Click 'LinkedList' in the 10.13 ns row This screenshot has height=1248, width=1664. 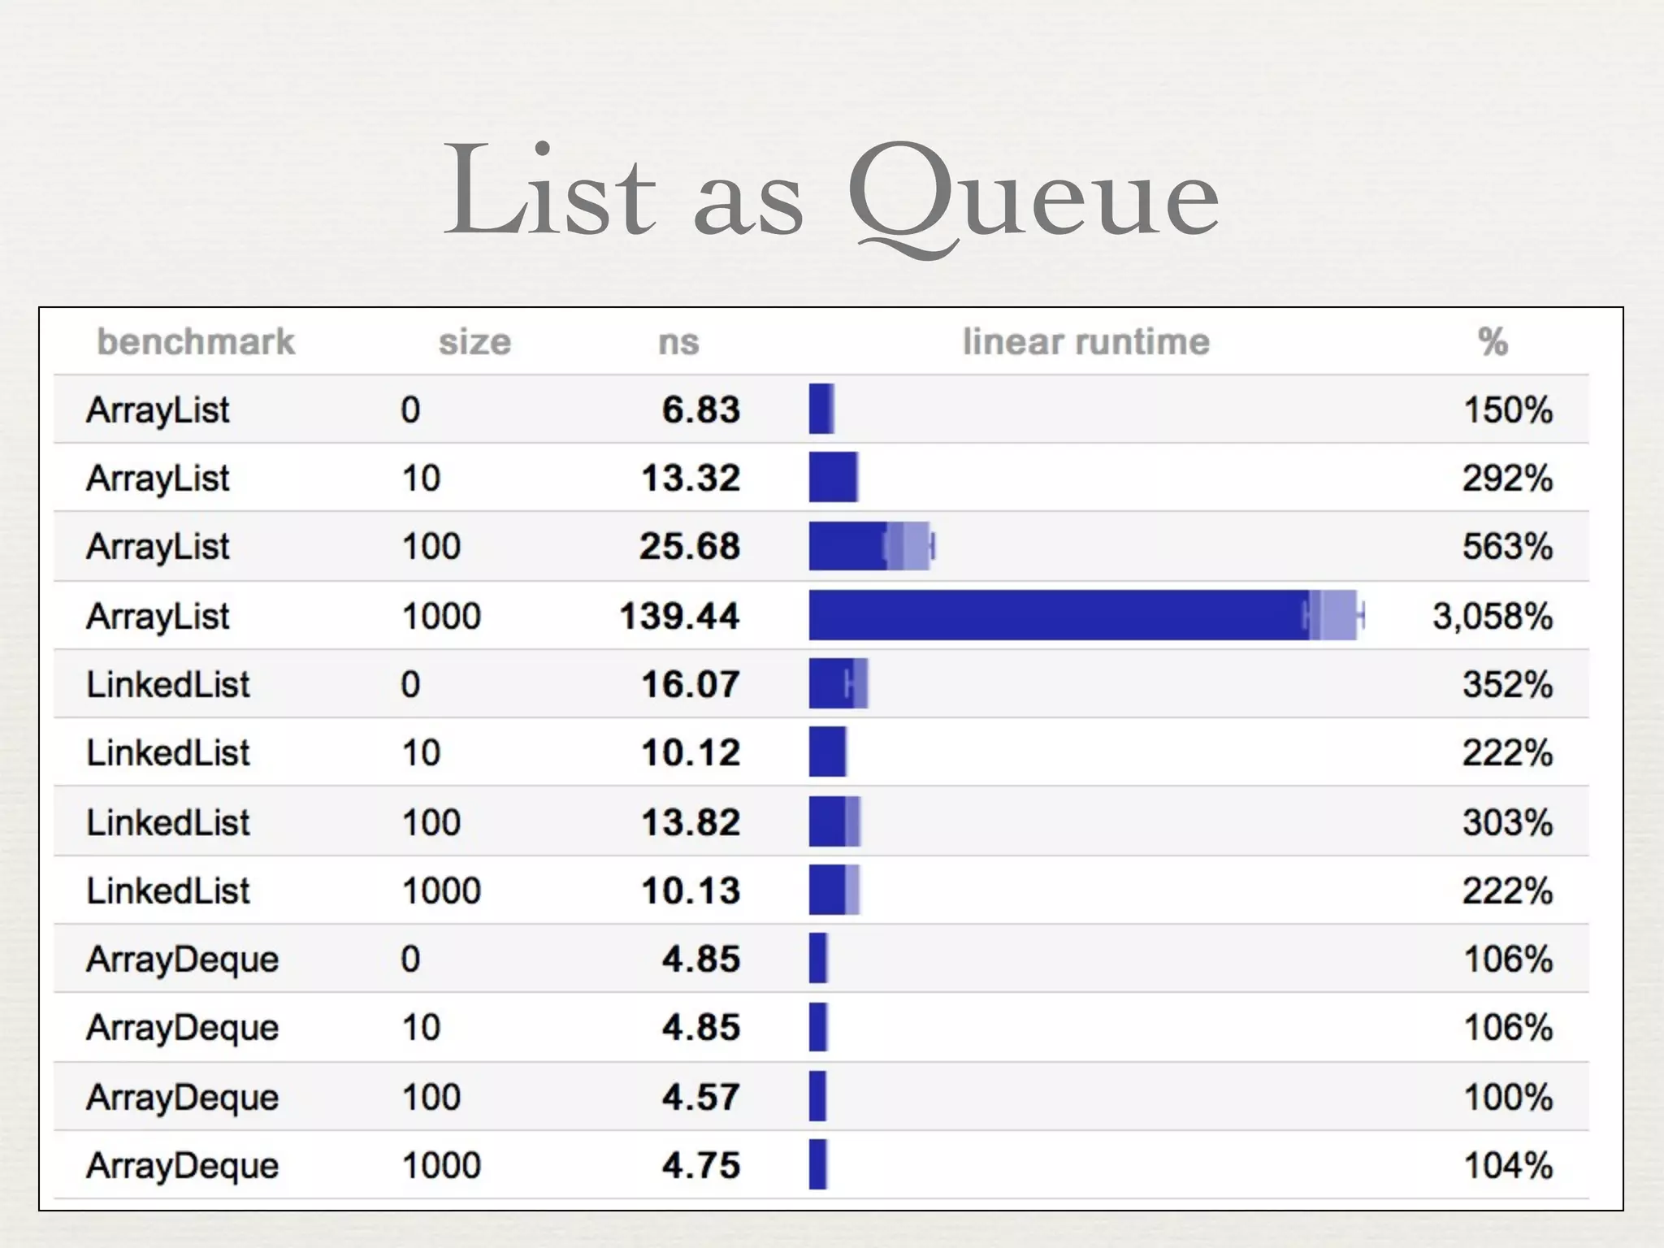168,890
